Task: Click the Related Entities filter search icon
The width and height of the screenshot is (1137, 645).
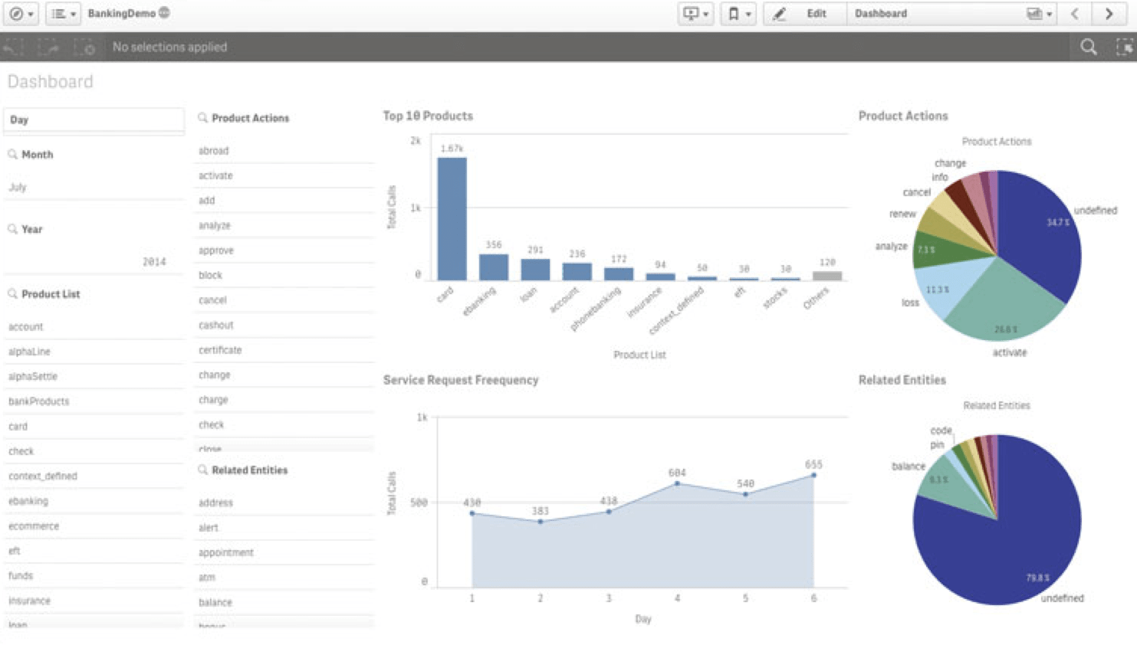Action: tap(203, 470)
